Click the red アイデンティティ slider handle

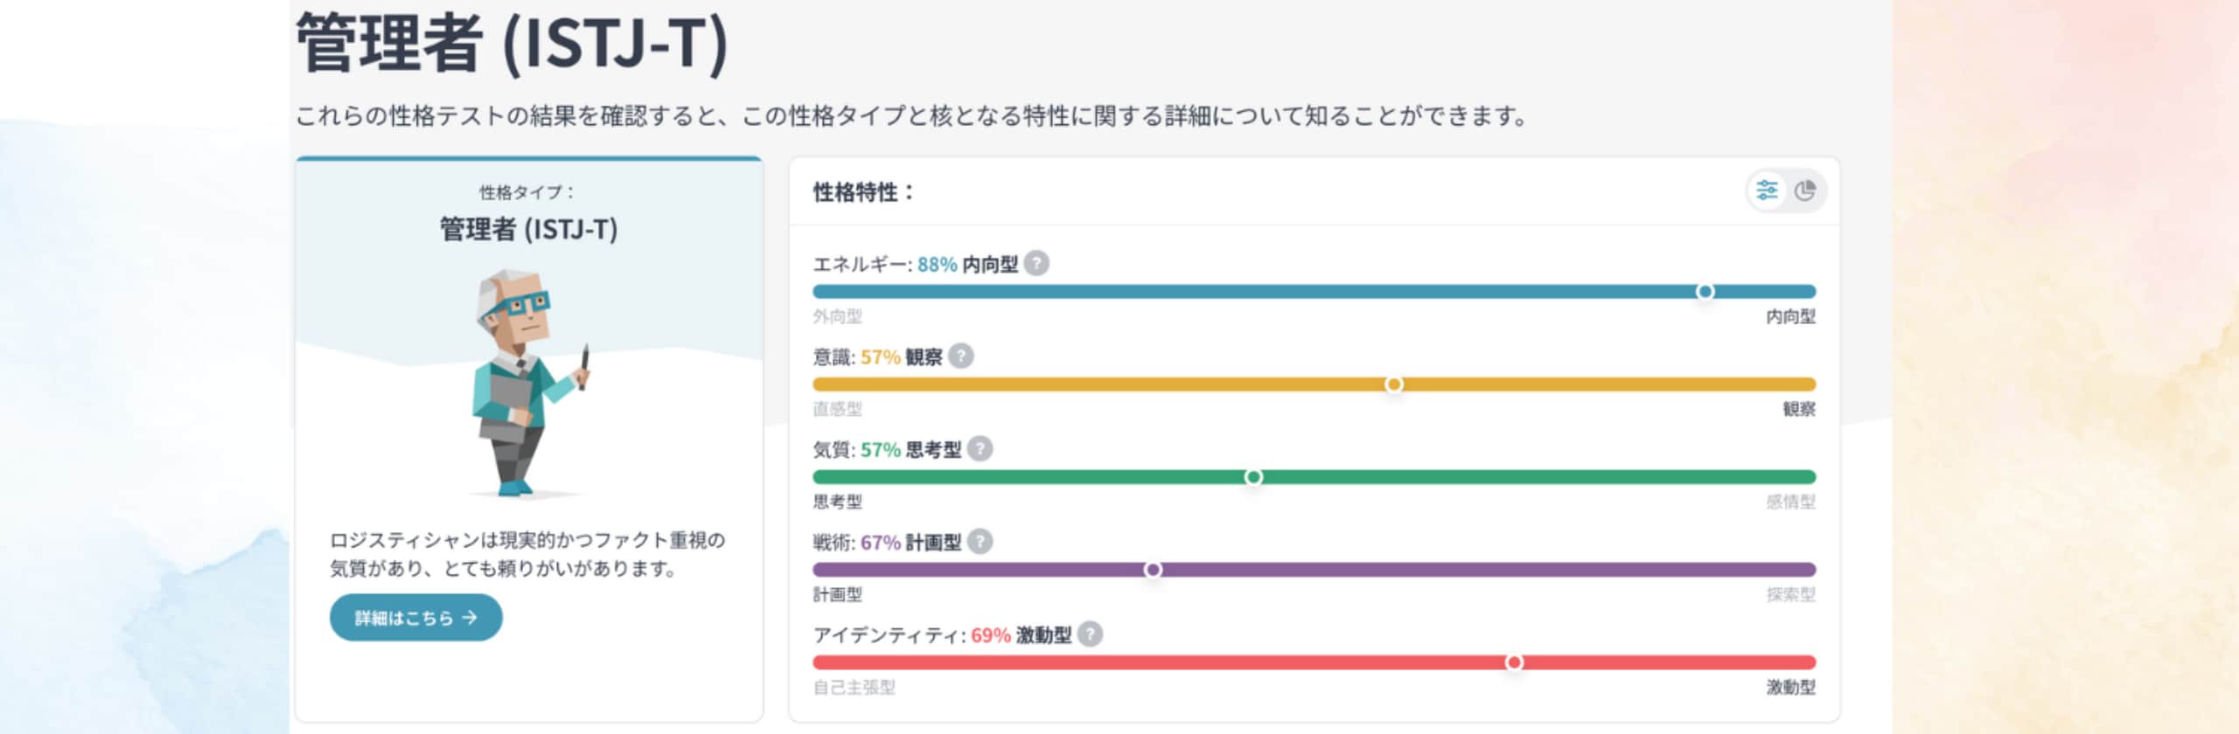point(1514,661)
